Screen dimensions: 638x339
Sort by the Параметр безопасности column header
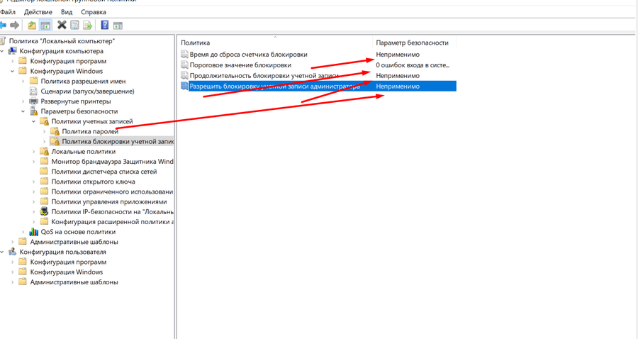tap(414, 43)
